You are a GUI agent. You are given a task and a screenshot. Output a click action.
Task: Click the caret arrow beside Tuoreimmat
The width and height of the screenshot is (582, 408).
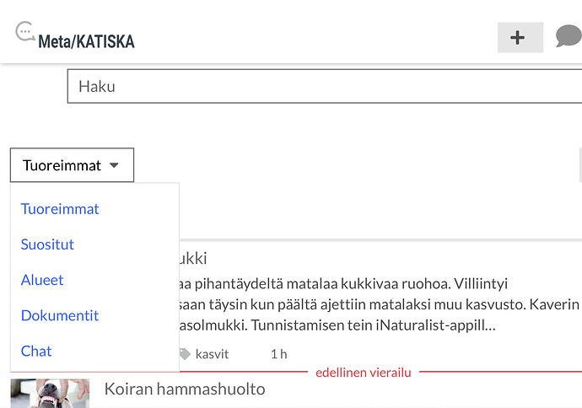[x=115, y=166]
